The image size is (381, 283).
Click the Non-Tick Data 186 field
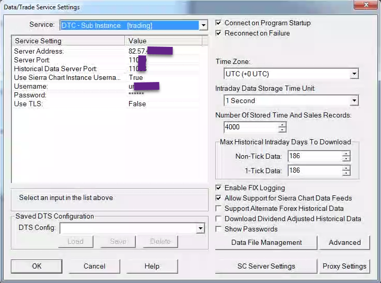click(x=315, y=156)
